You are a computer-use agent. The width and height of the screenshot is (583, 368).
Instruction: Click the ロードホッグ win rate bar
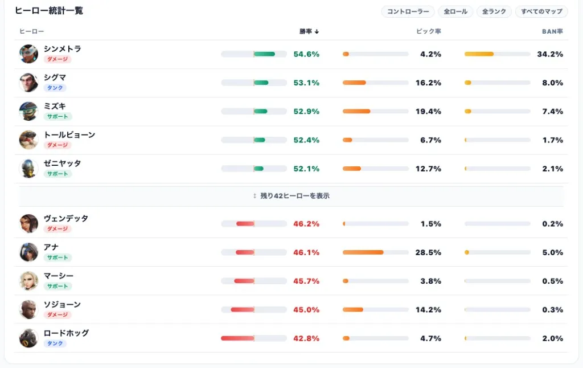[254, 338]
